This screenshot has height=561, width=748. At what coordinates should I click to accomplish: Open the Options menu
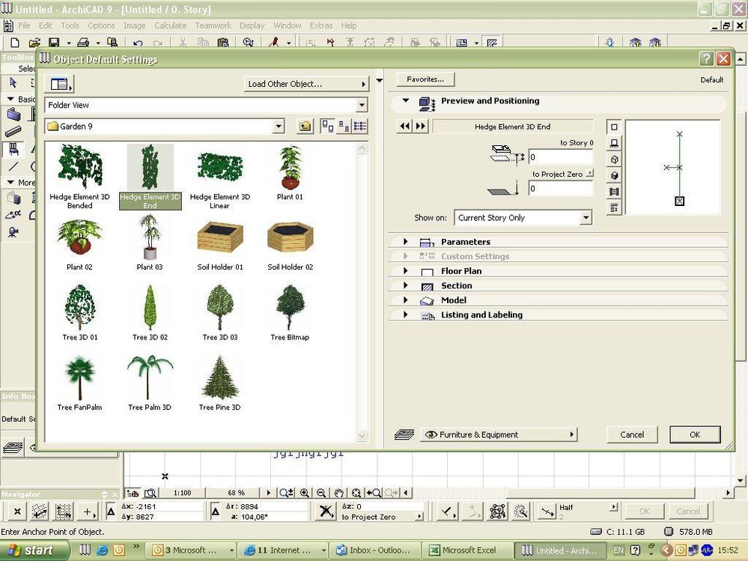click(101, 25)
